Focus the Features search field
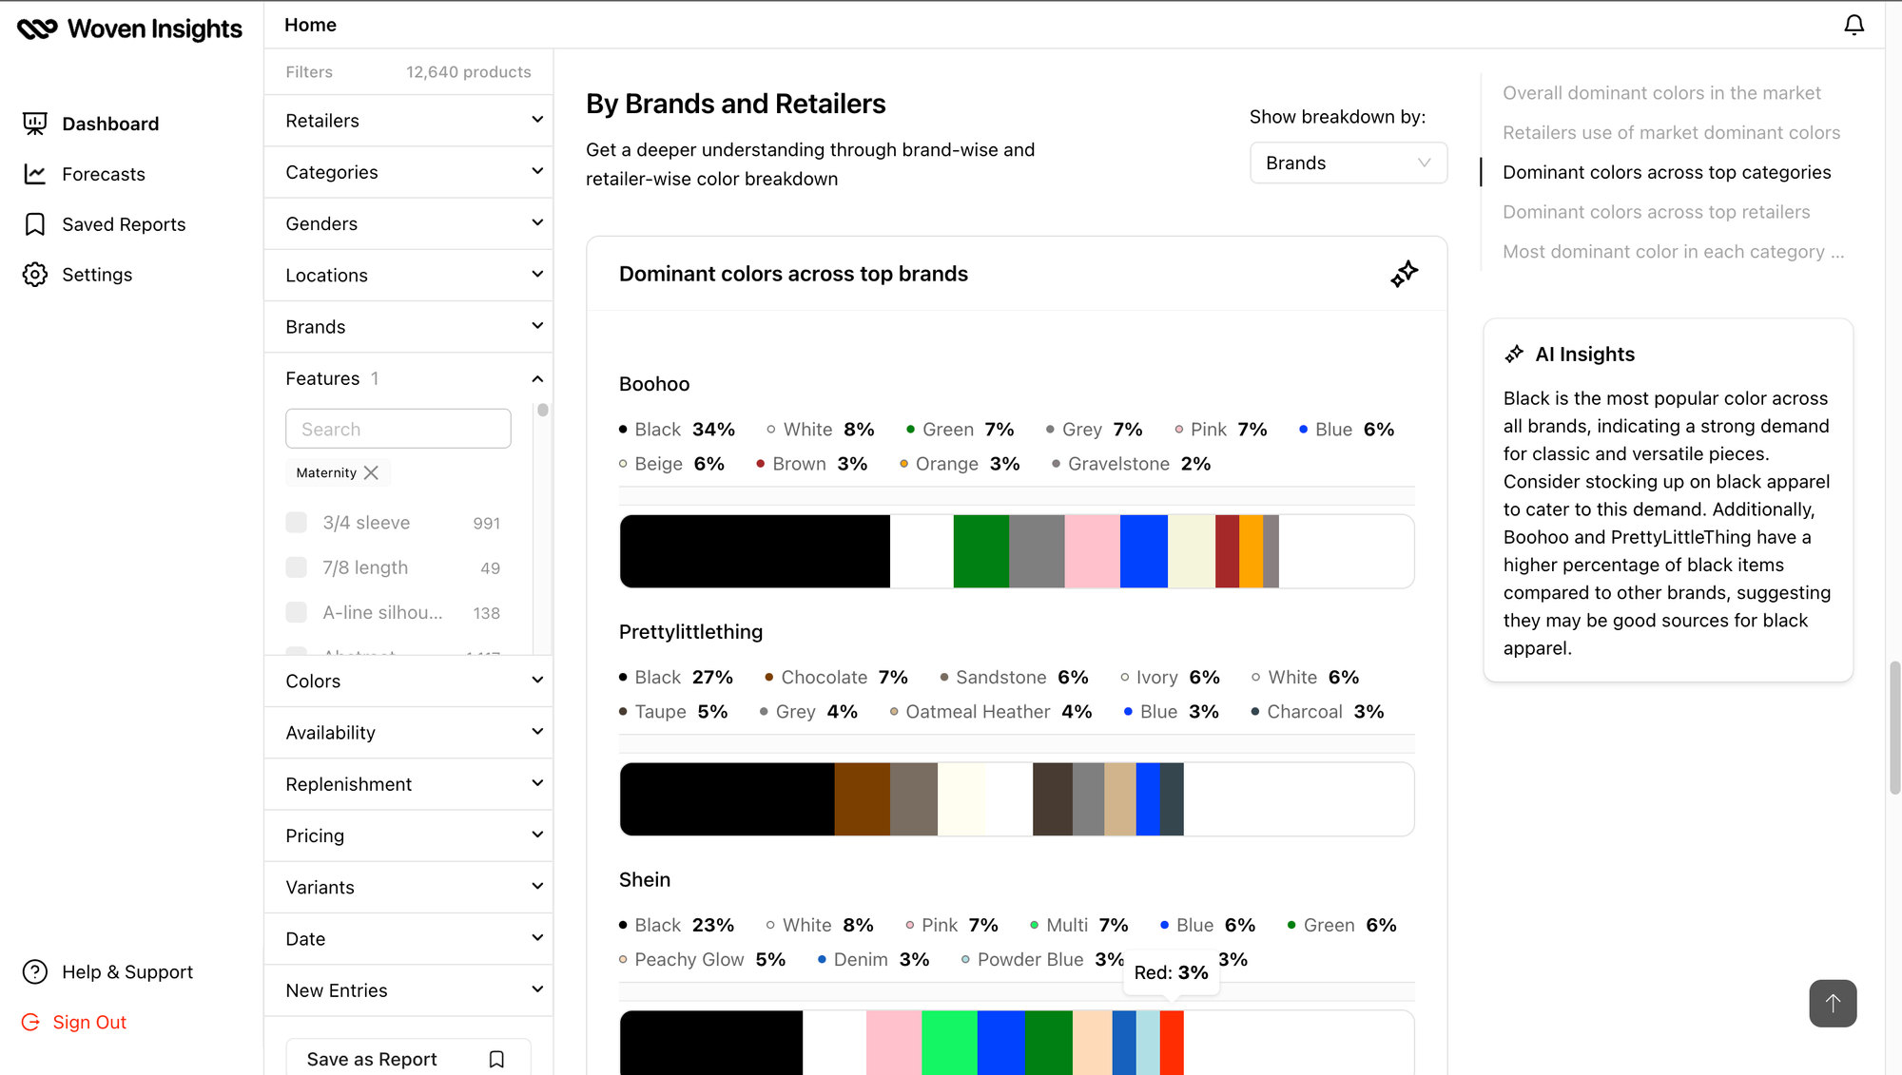This screenshot has width=1902, height=1075. tap(398, 429)
